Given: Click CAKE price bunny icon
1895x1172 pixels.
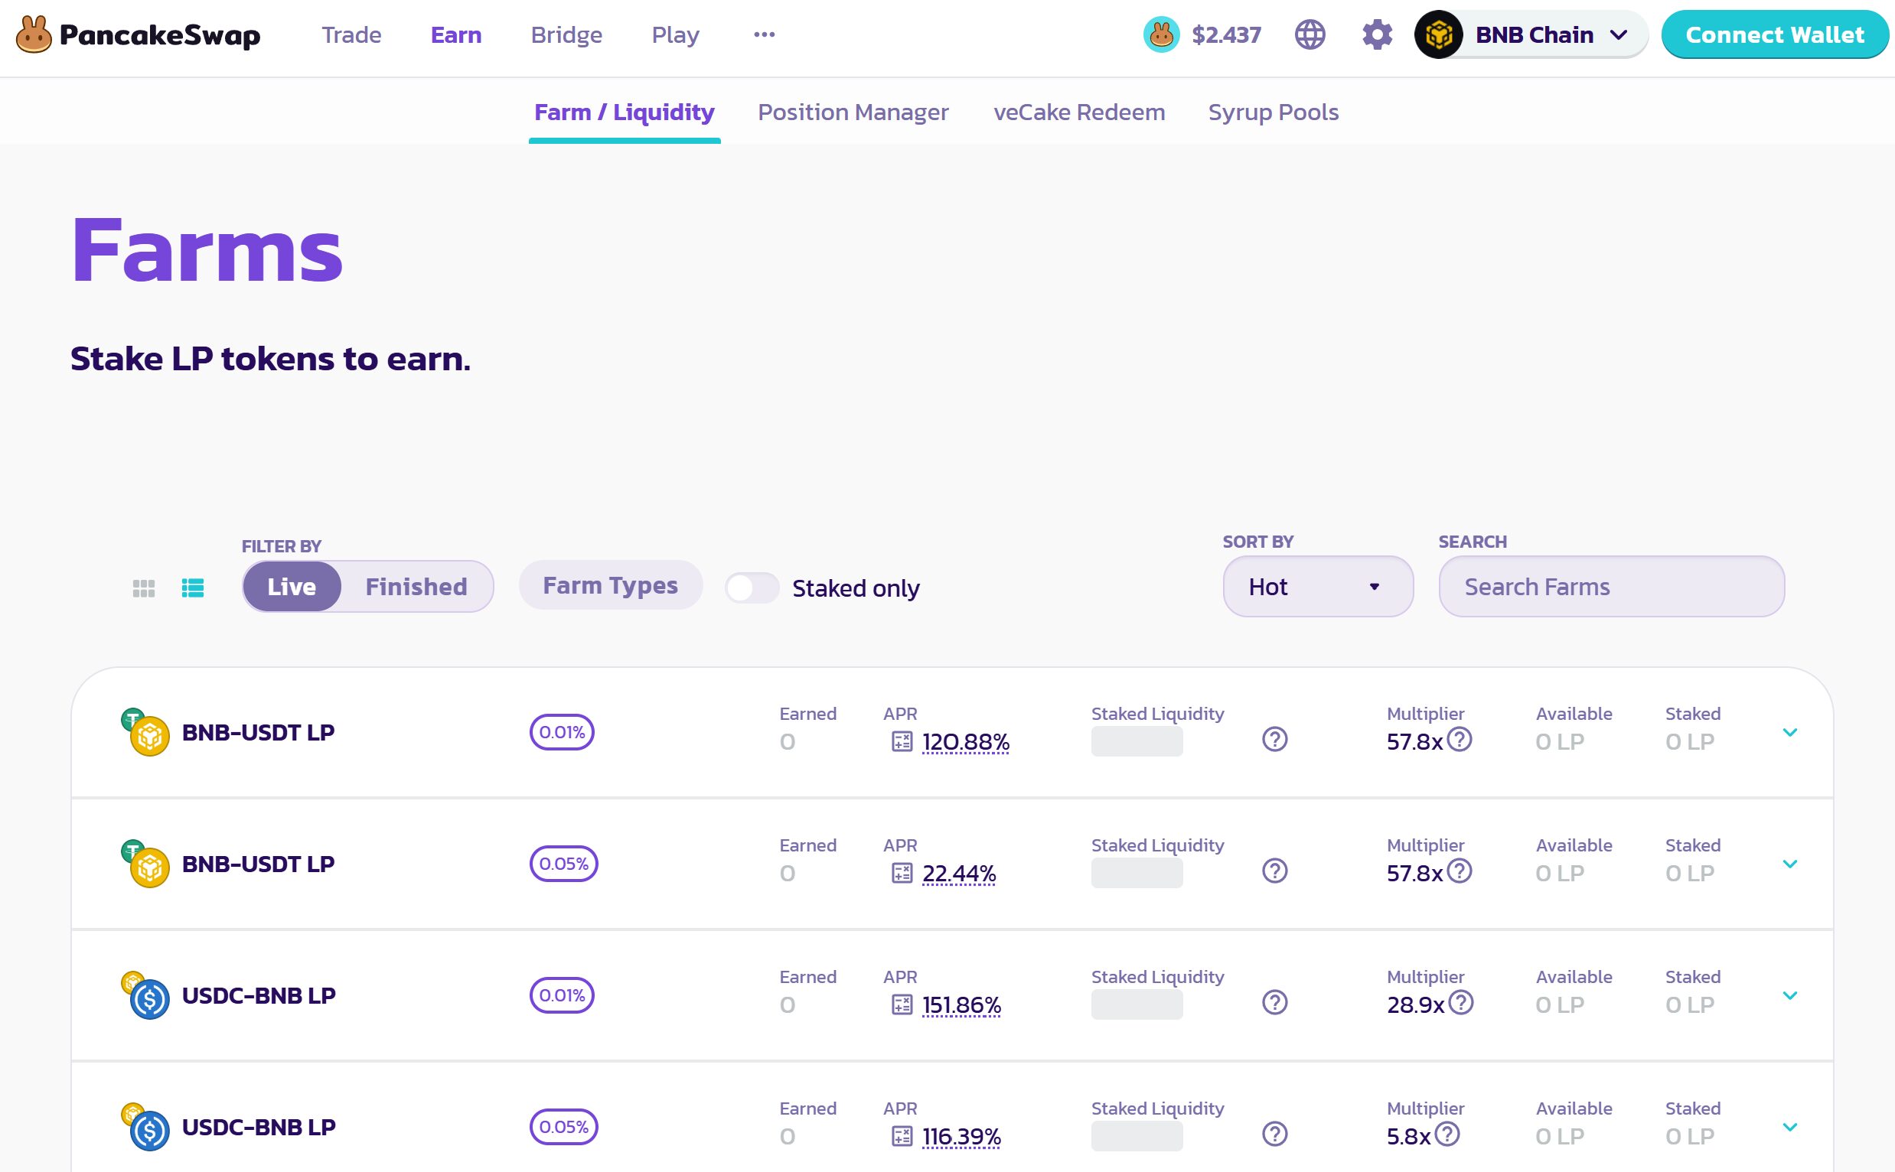Looking at the screenshot, I should coord(1161,35).
